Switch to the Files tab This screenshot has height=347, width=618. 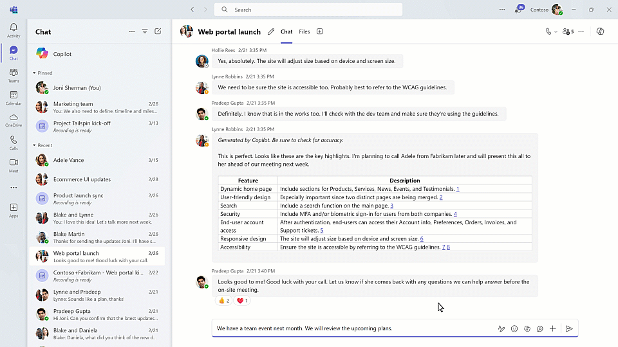[304, 31]
